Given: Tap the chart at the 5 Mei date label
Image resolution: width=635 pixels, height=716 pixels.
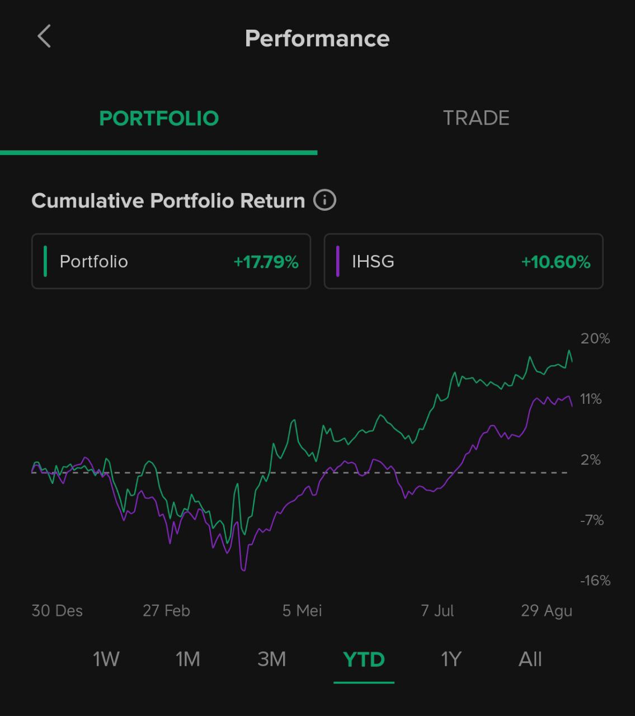Looking at the screenshot, I should click(x=302, y=610).
